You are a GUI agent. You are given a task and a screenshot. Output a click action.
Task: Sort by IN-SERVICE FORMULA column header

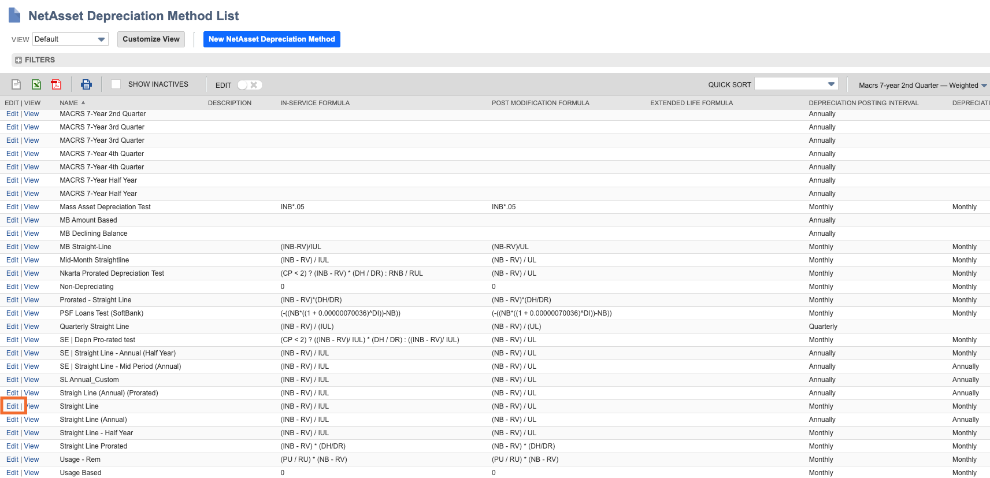point(315,103)
